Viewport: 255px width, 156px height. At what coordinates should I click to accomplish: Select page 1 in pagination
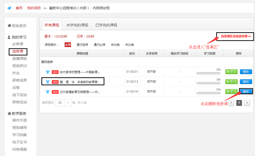239,103
